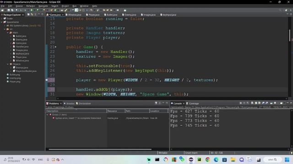This screenshot has width=293, height=164.
Task: Open the Navigate menu
Action: (43, 6)
